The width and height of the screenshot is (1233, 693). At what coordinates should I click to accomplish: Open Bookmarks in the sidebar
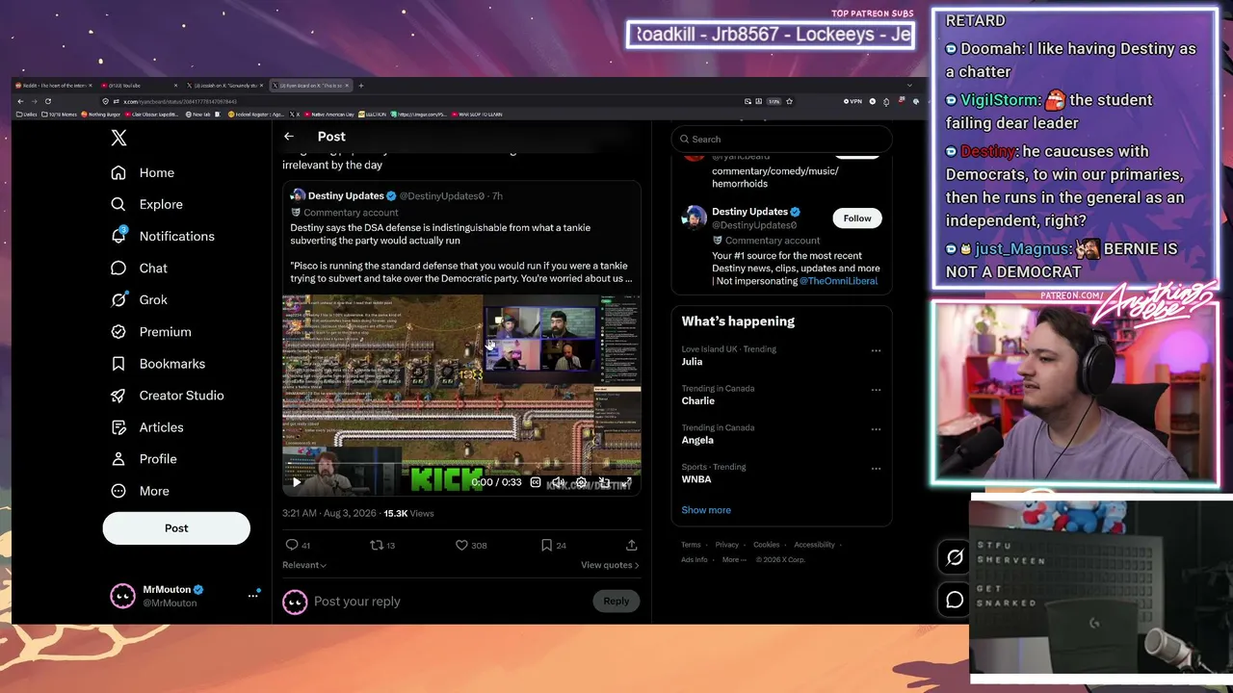[157, 364]
